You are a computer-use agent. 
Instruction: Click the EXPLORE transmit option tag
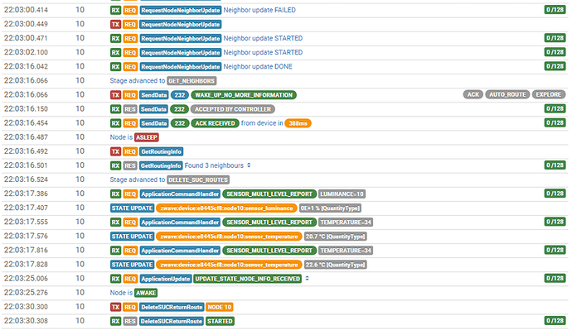pyautogui.click(x=549, y=94)
